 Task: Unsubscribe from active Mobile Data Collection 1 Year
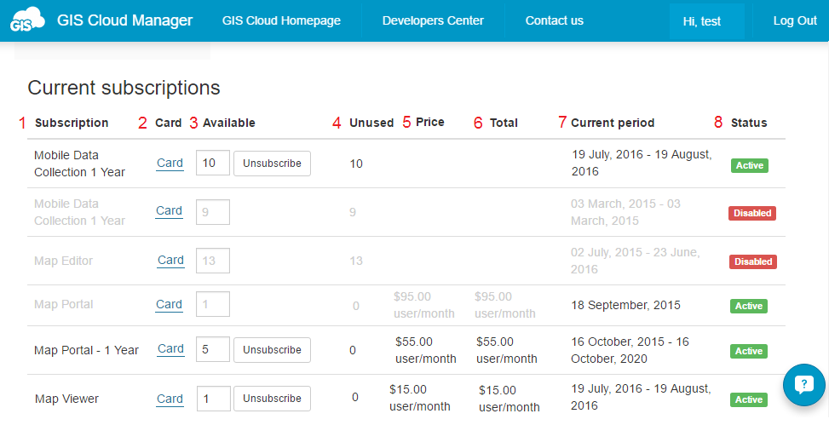point(273,164)
